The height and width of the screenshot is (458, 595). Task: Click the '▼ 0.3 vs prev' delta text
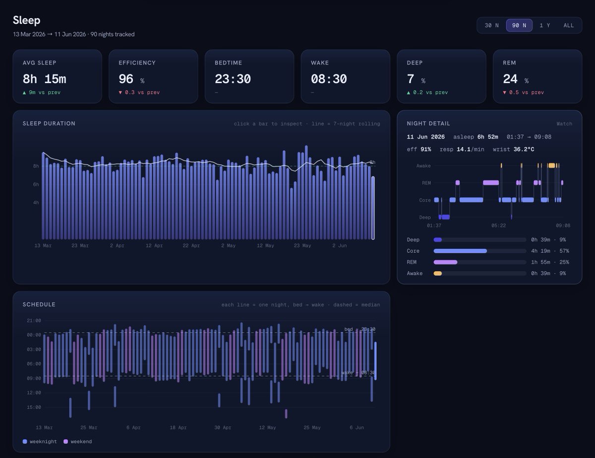139,93
